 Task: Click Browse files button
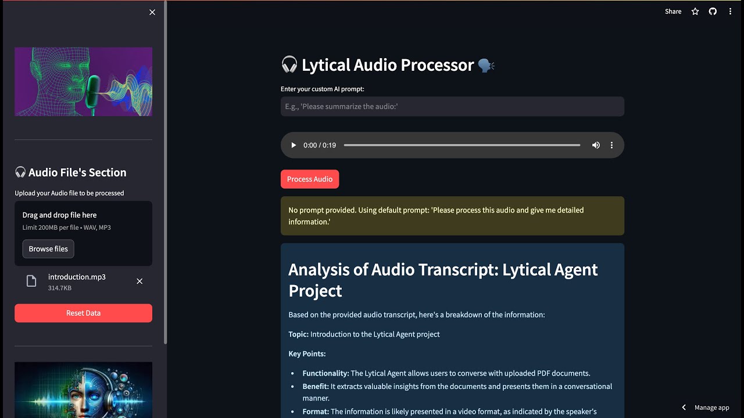(x=48, y=248)
